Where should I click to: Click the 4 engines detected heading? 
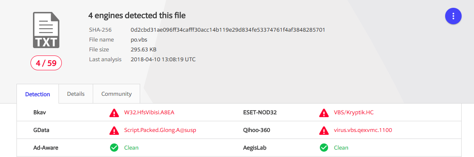pyautogui.click(x=137, y=15)
